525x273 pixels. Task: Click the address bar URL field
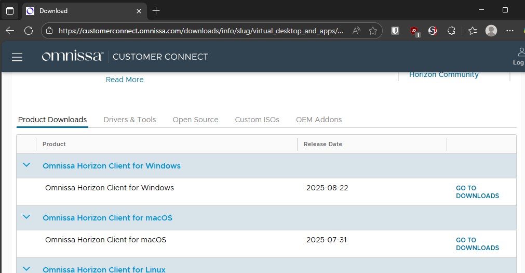pyautogui.click(x=200, y=31)
